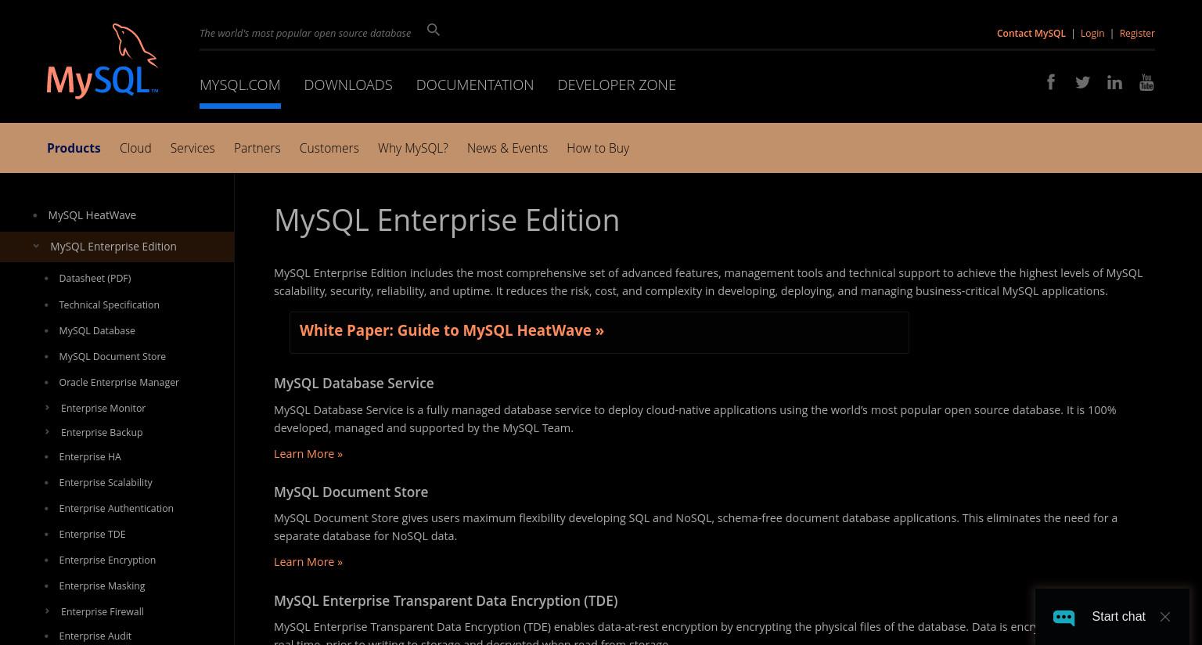
Task: Click Learn More under MySQL Database Service
Action: [308, 454]
